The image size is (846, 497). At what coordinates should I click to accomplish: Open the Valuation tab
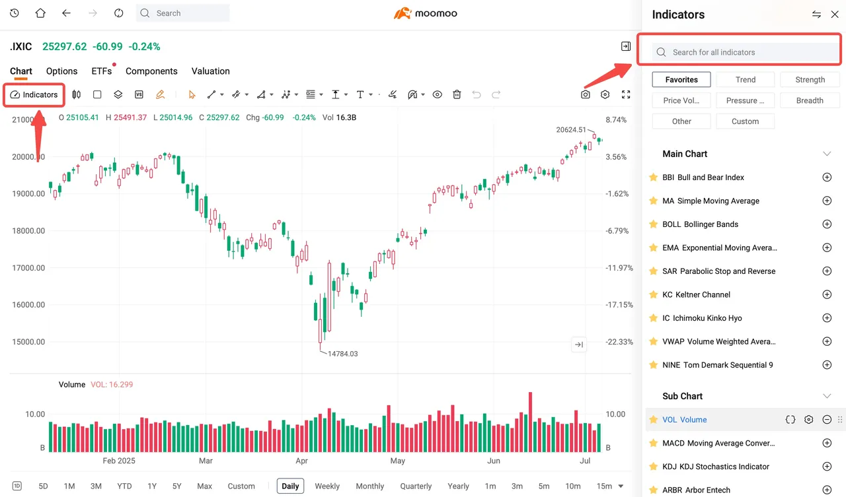click(x=211, y=71)
